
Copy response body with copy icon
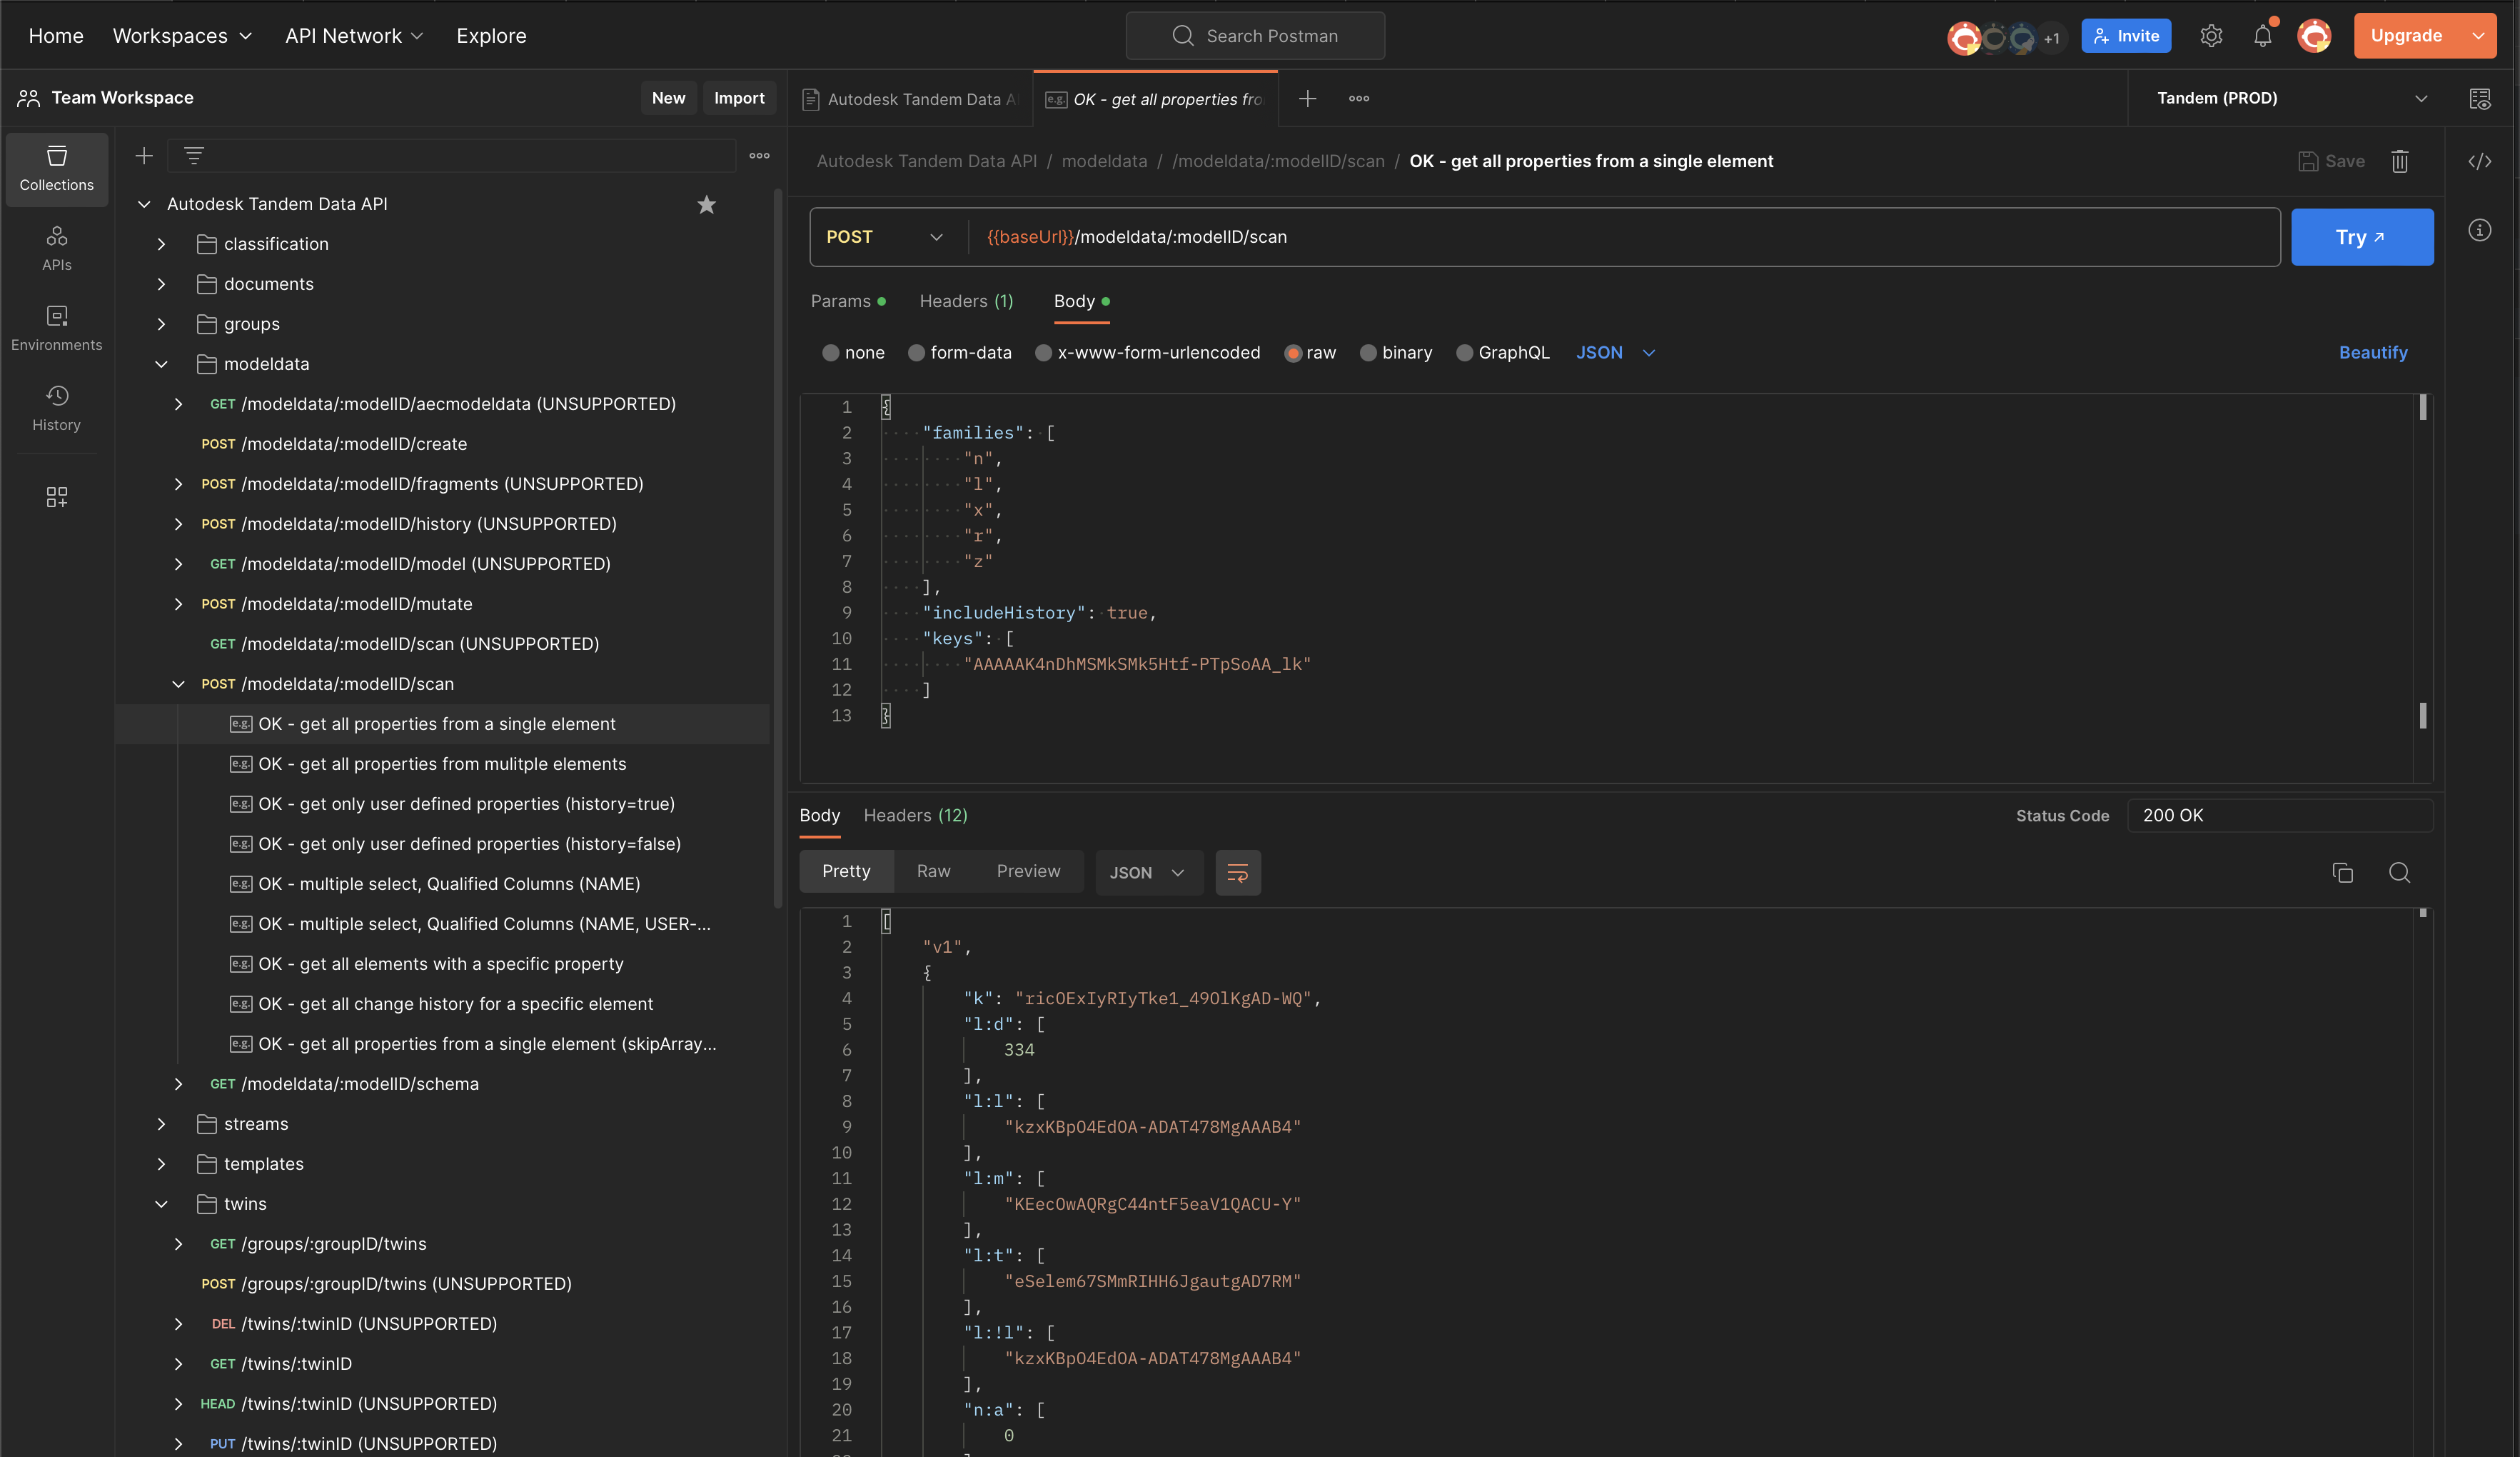point(2342,873)
